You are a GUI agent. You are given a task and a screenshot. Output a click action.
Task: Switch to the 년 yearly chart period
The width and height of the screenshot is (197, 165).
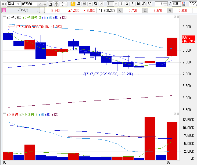click(101, 4)
